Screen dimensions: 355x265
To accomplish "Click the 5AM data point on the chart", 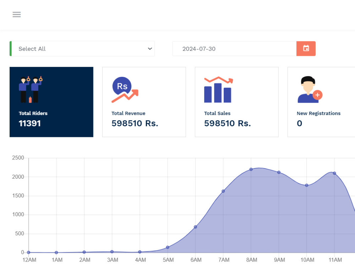I will [168, 247].
